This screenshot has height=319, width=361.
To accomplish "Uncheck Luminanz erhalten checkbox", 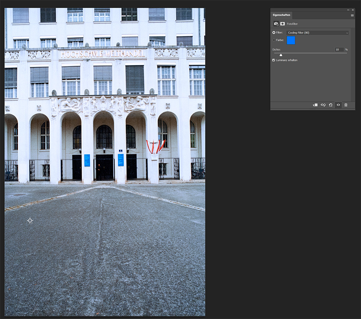I will tap(274, 60).
